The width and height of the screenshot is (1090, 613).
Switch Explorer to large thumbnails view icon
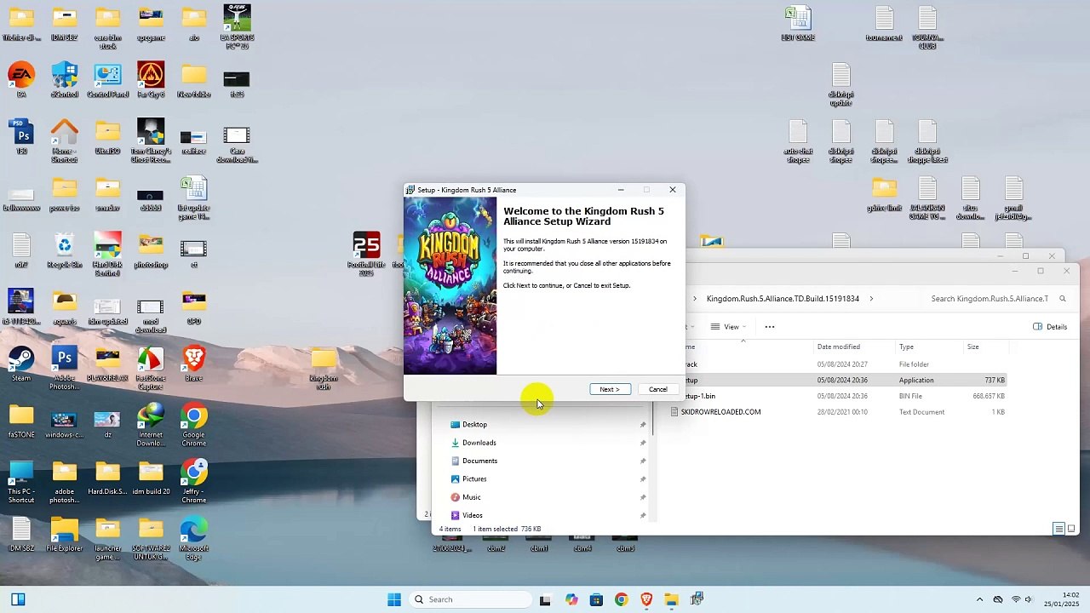click(1071, 529)
